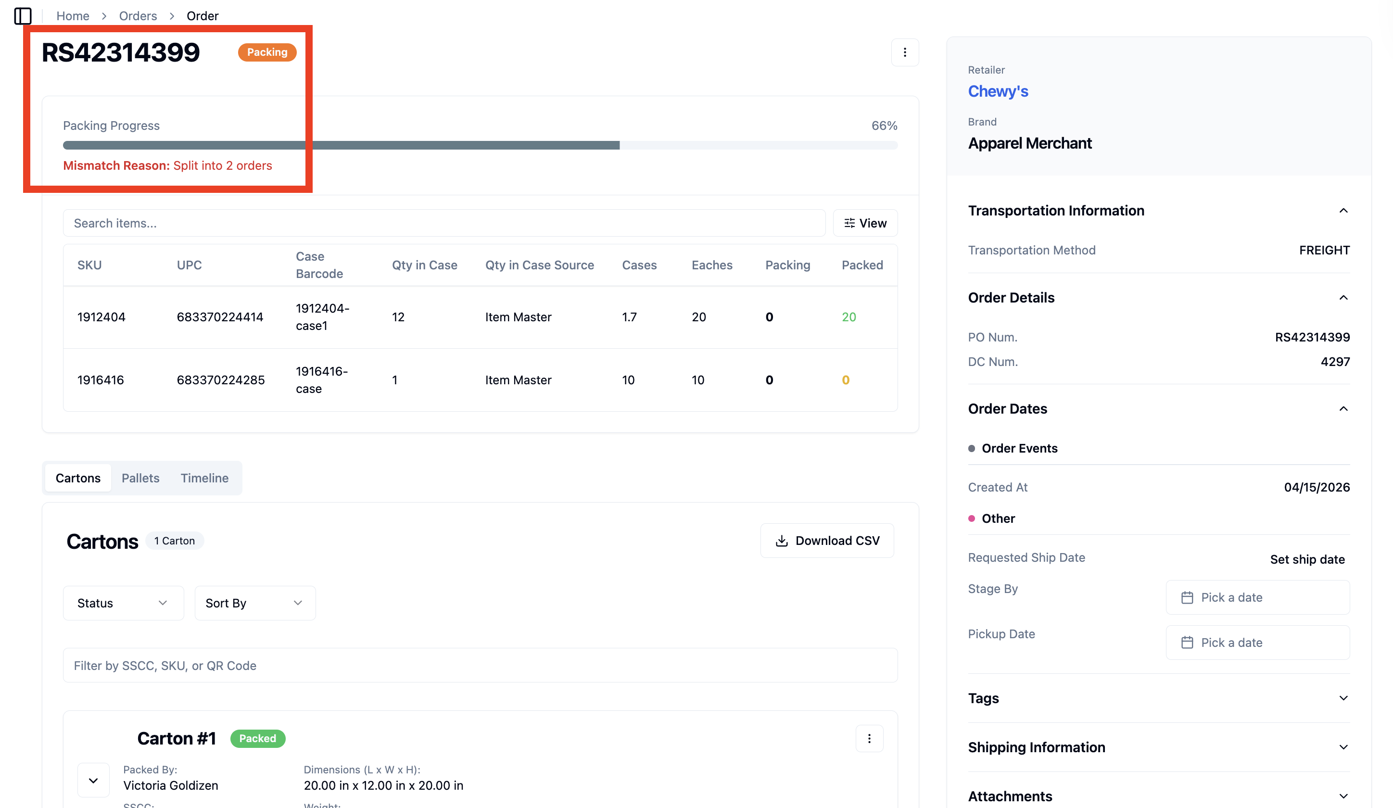
Task: Click the Cases column header
Action: pos(639,265)
